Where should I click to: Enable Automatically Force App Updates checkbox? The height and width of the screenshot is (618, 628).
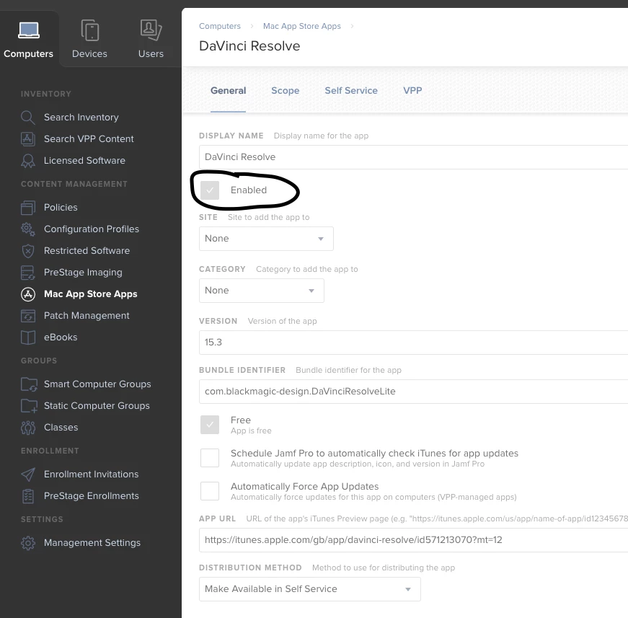tap(210, 491)
